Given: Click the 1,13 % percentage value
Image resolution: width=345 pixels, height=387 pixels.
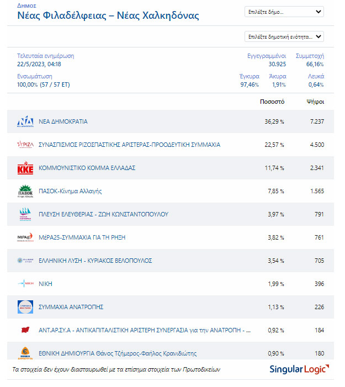Looking at the screenshot, I should point(276,307).
